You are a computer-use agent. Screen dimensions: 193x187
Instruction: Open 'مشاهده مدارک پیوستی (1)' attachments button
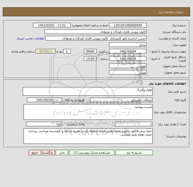click(x=92, y=153)
